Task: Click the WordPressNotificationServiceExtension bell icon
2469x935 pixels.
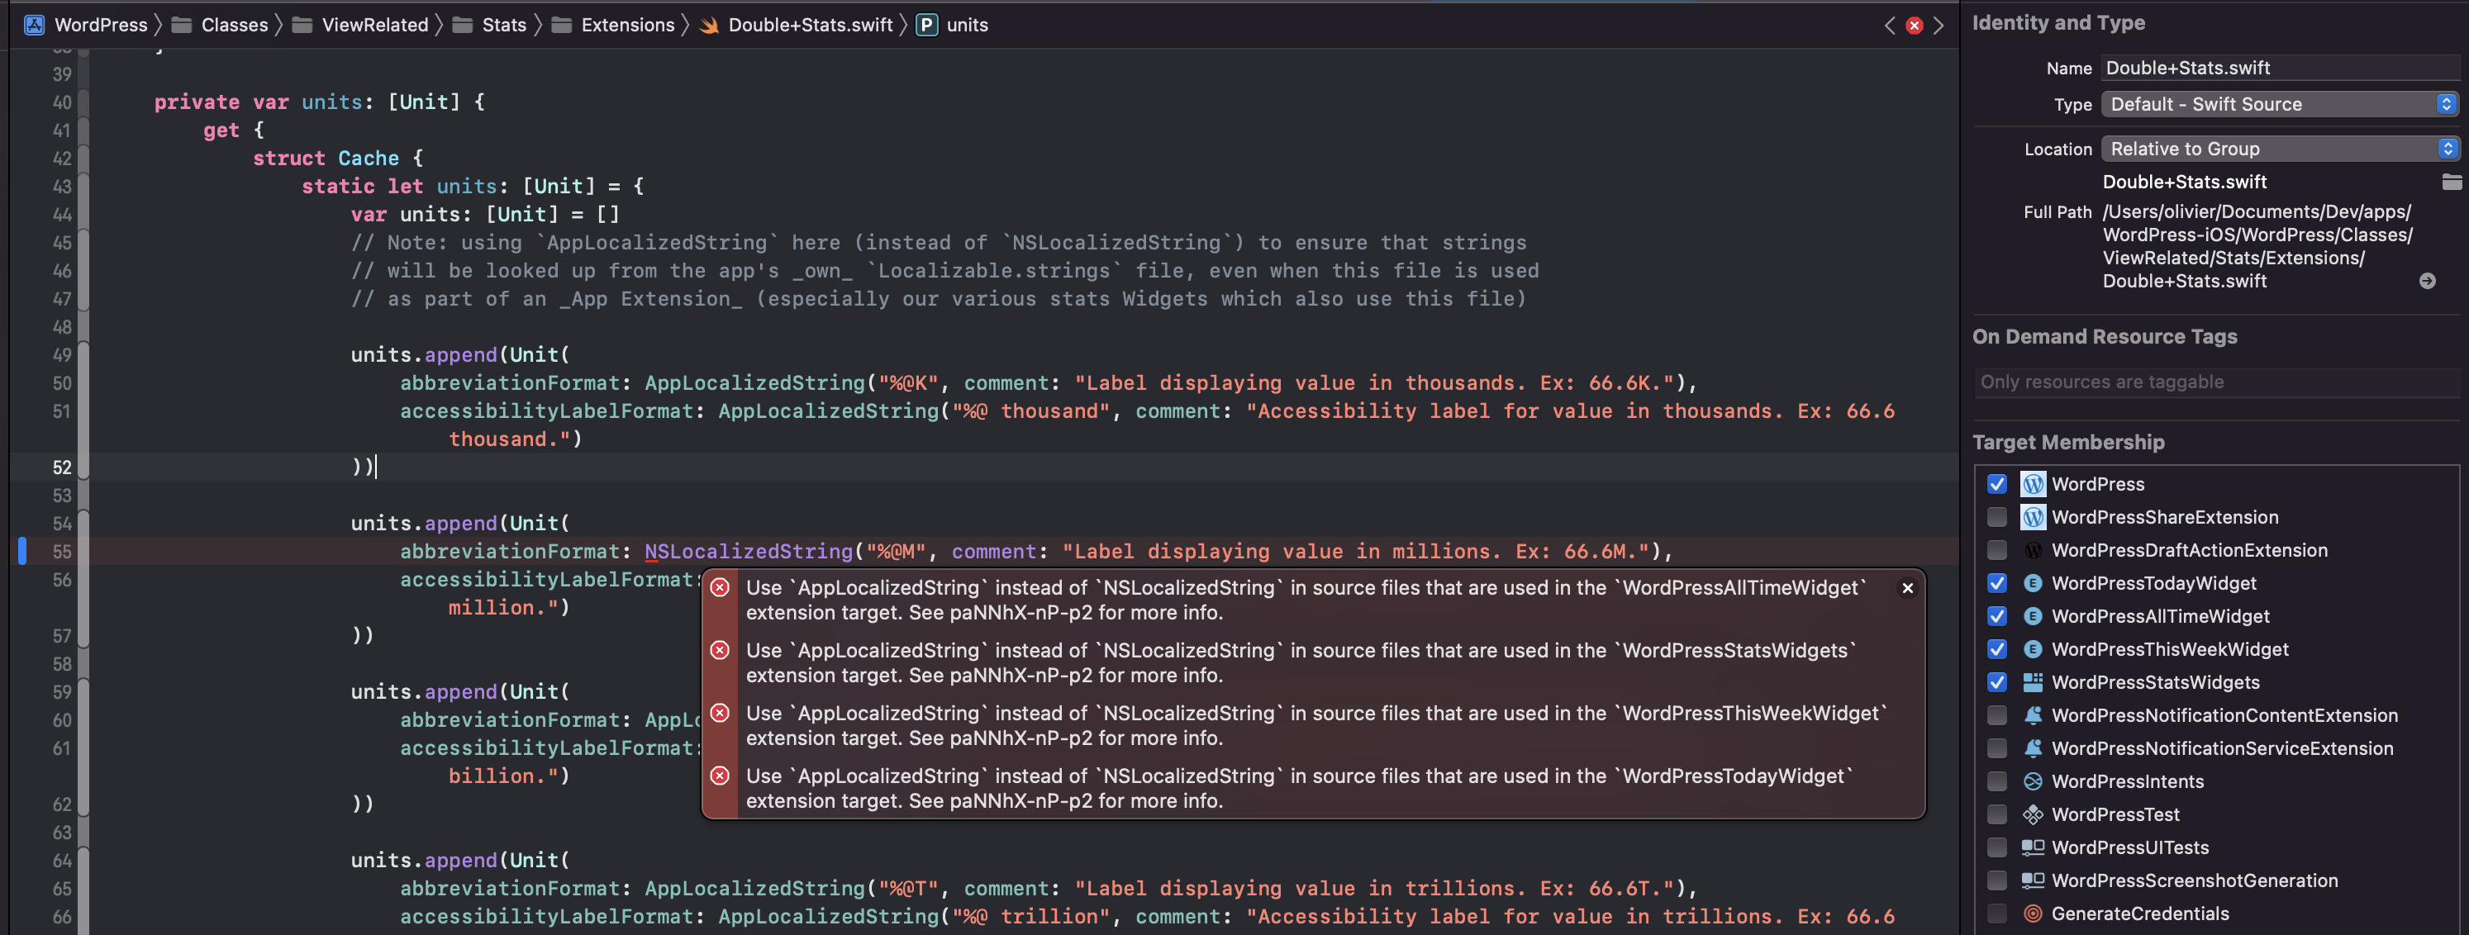Action: (2032, 748)
